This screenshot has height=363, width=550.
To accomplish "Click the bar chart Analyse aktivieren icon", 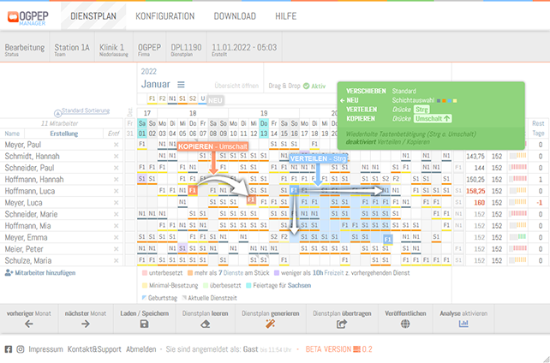I will pos(463,324).
